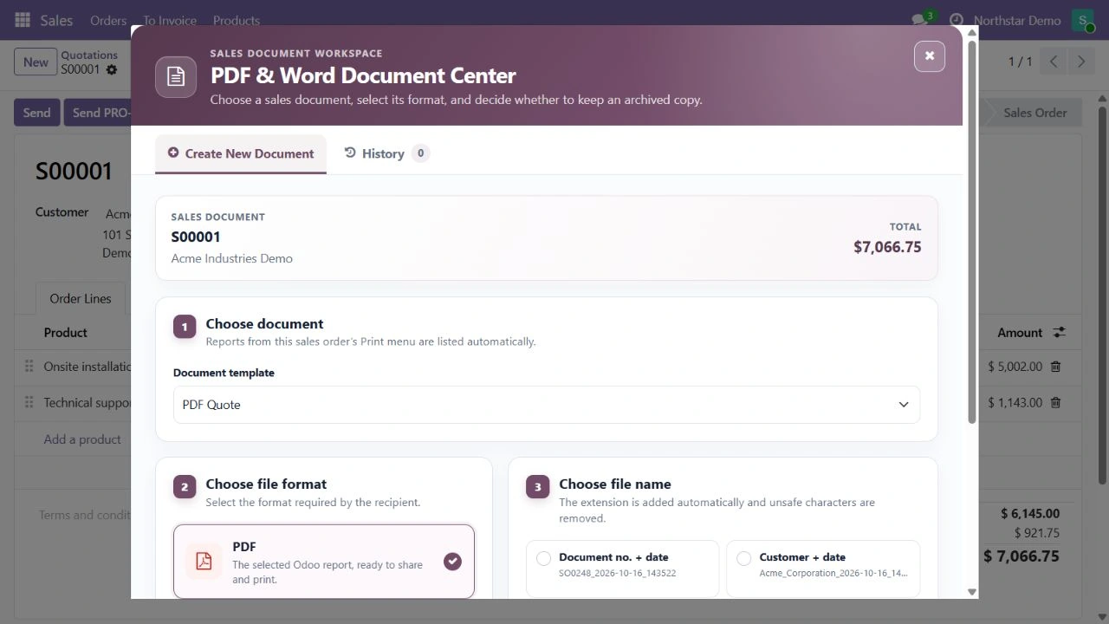The width and height of the screenshot is (1109, 624).
Task: Go to previous record arrow
Action: (x=1054, y=62)
